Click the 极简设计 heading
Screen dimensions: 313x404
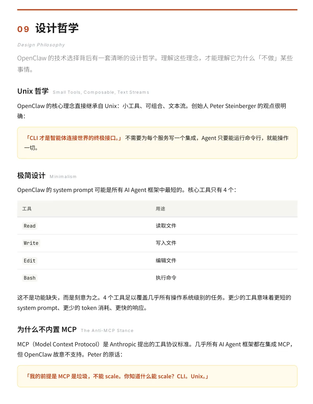pyautogui.click(x=31, y=176)
